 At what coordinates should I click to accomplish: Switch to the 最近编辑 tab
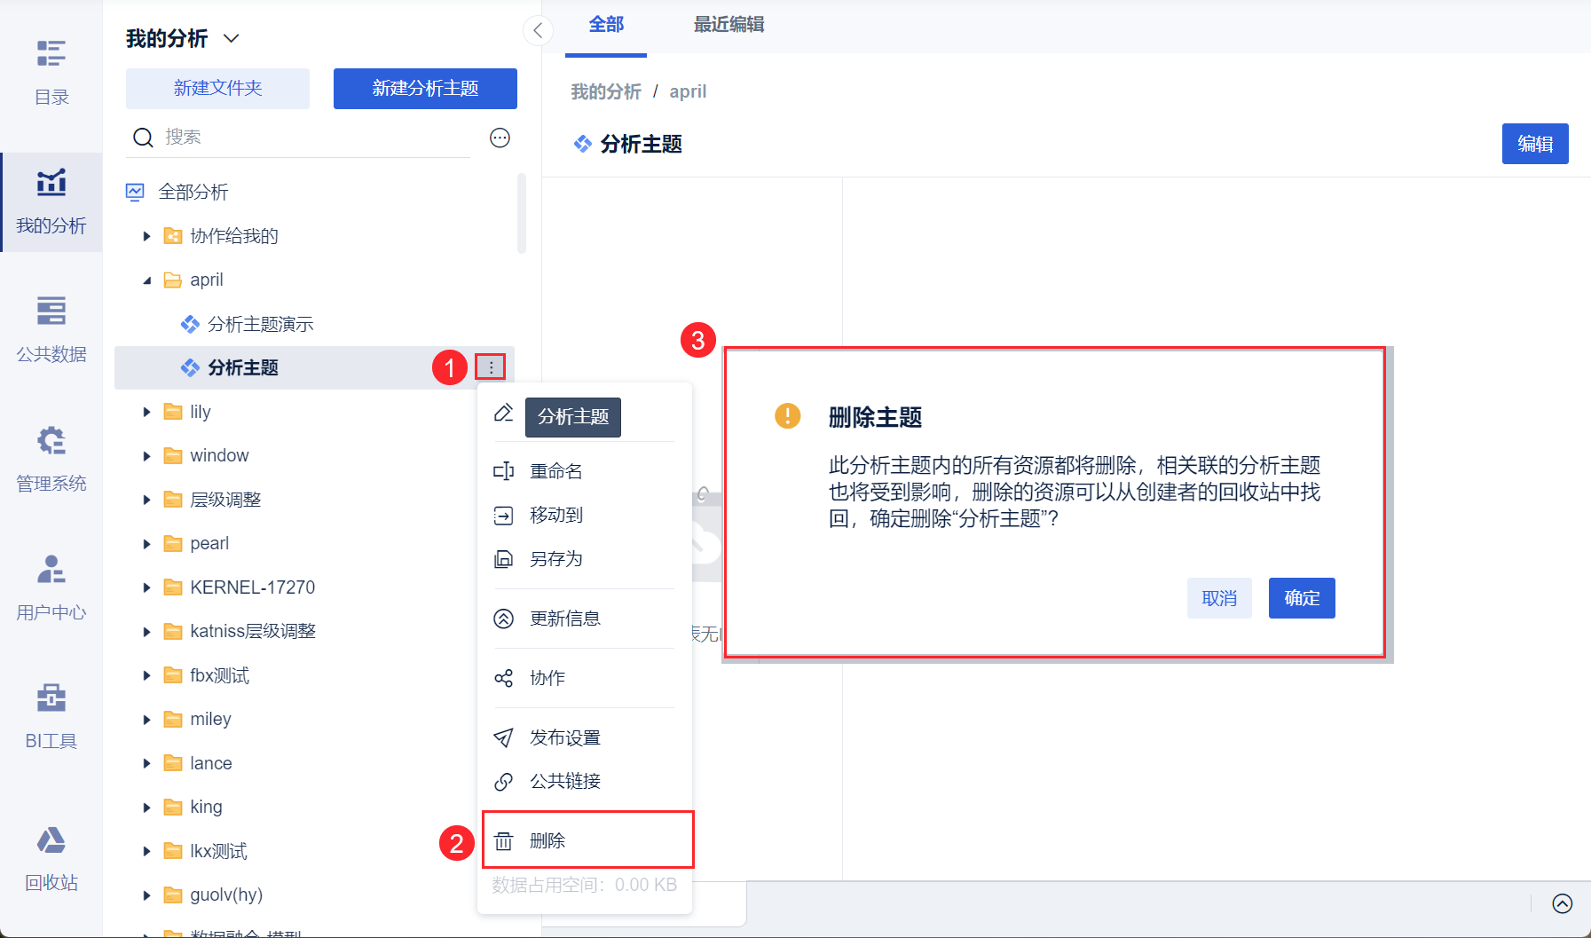click(x=729, y=25)
